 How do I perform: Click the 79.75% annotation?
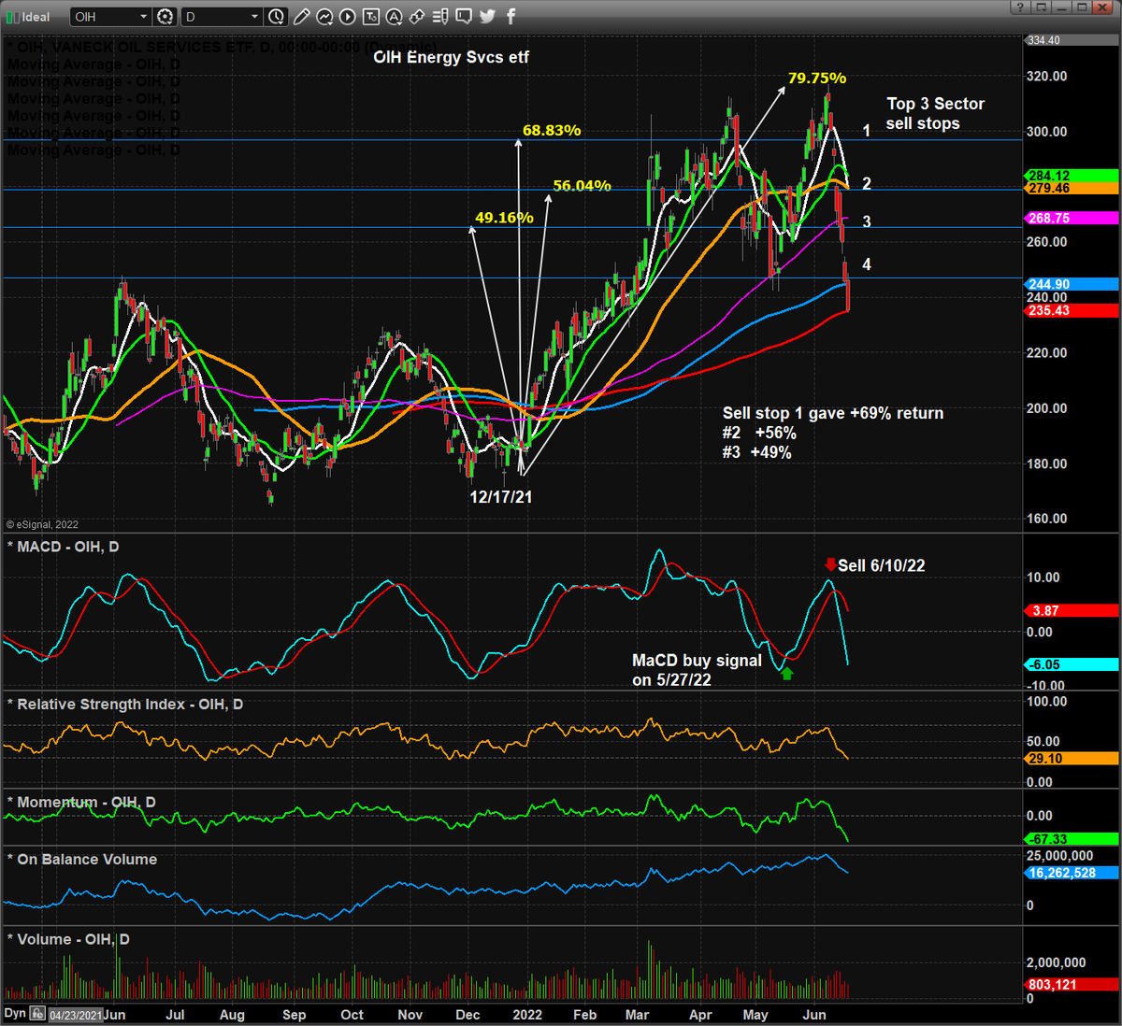point(817,78)
